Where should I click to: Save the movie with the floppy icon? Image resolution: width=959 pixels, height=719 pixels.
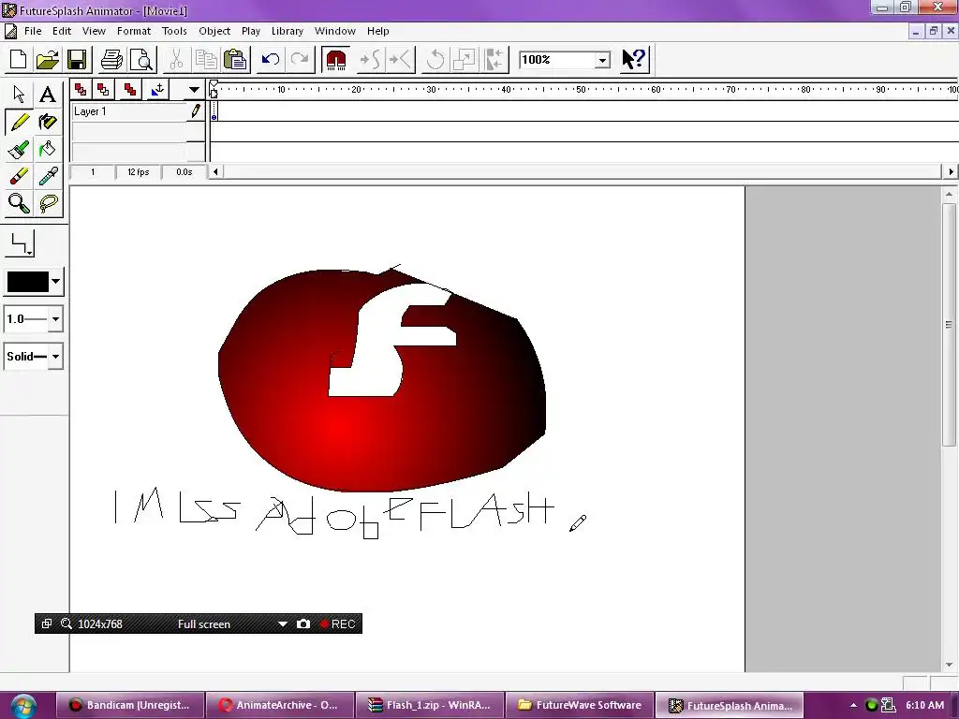tap(77, 60)
